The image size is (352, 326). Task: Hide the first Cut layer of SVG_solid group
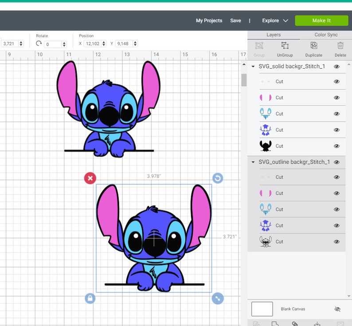tap(336, 81)
